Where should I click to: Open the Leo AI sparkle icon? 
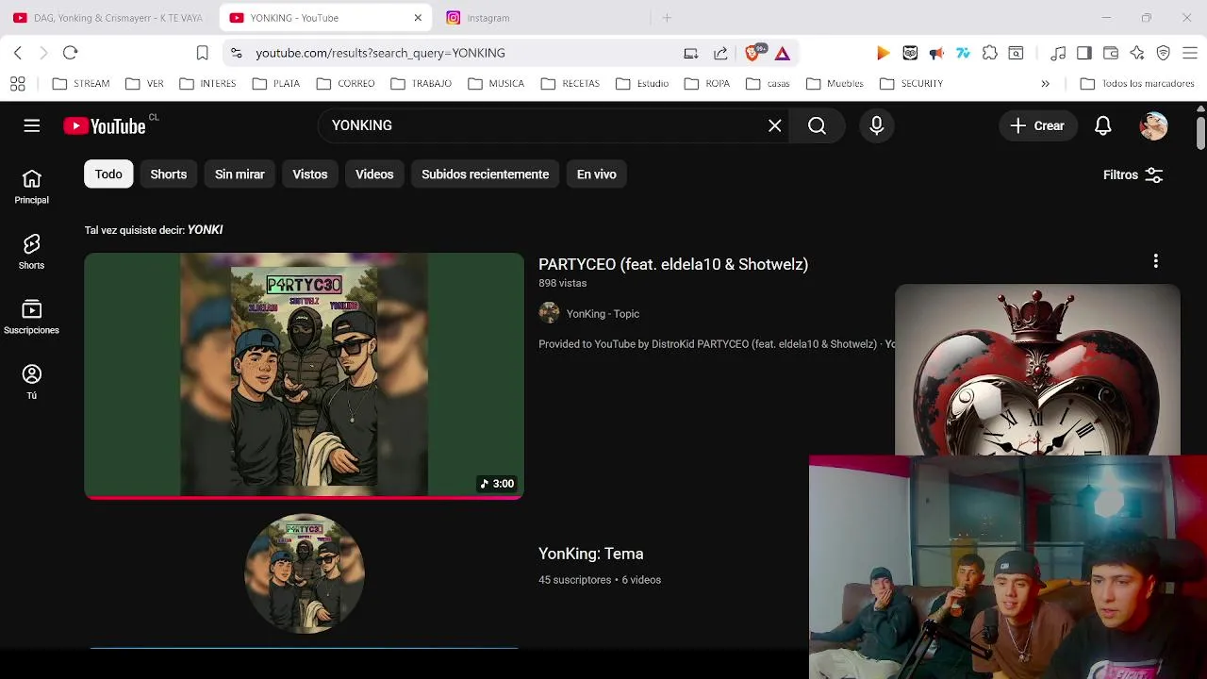tap(1137, 53)
